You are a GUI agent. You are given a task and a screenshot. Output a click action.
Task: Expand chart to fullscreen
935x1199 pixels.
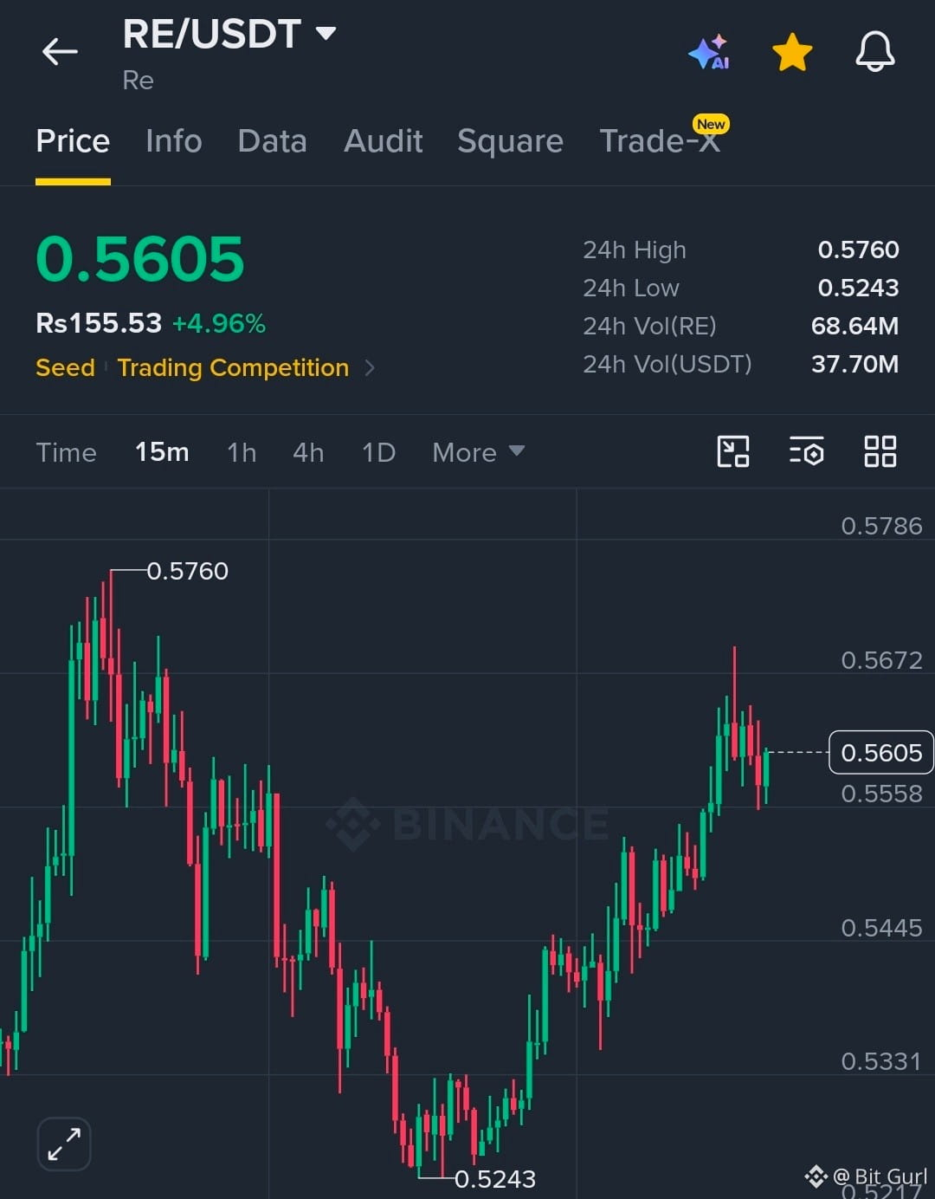tap(64, 1144)
